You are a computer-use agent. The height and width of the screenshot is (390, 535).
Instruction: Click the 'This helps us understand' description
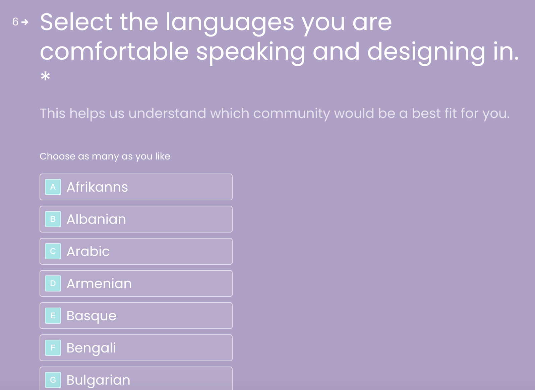[x=275, y=114]
